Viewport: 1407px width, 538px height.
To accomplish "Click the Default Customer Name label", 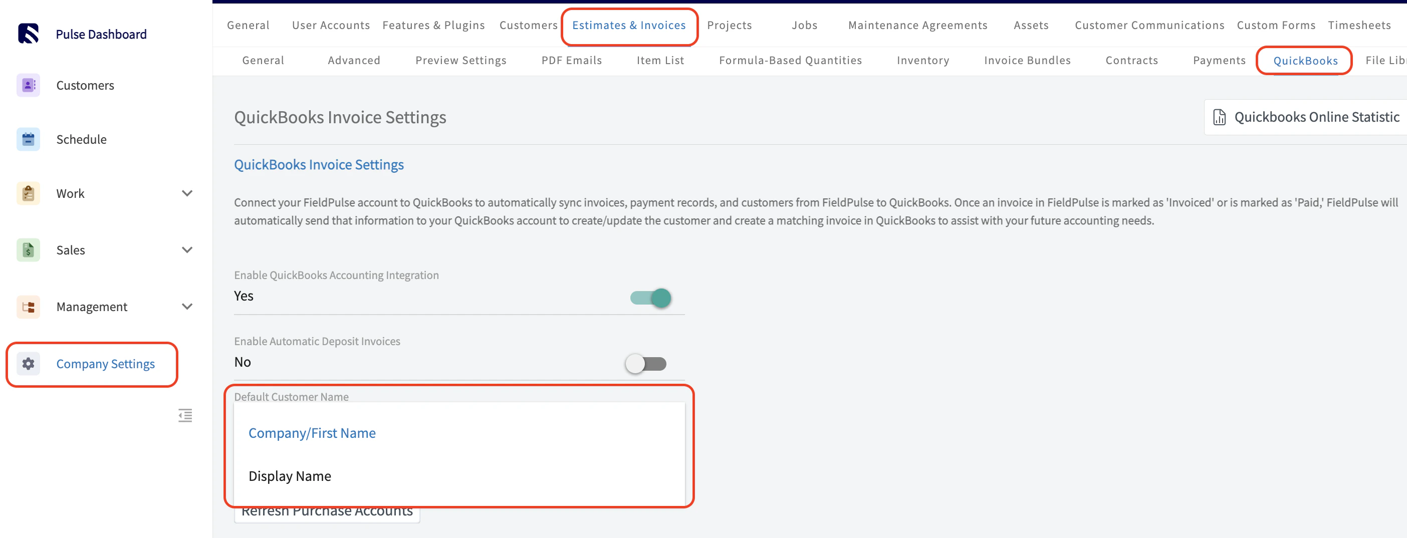I will coord(291,397).
